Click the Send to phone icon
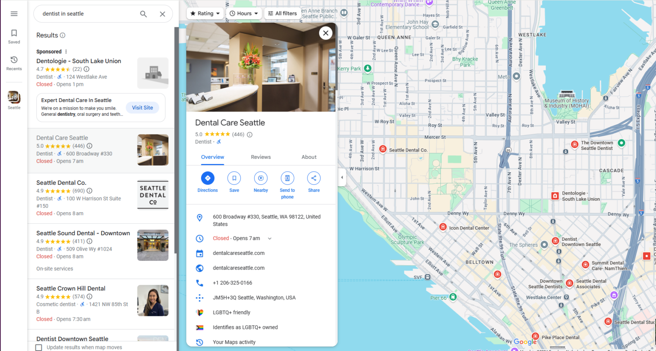The image size is (656, 351). [287, 178]
